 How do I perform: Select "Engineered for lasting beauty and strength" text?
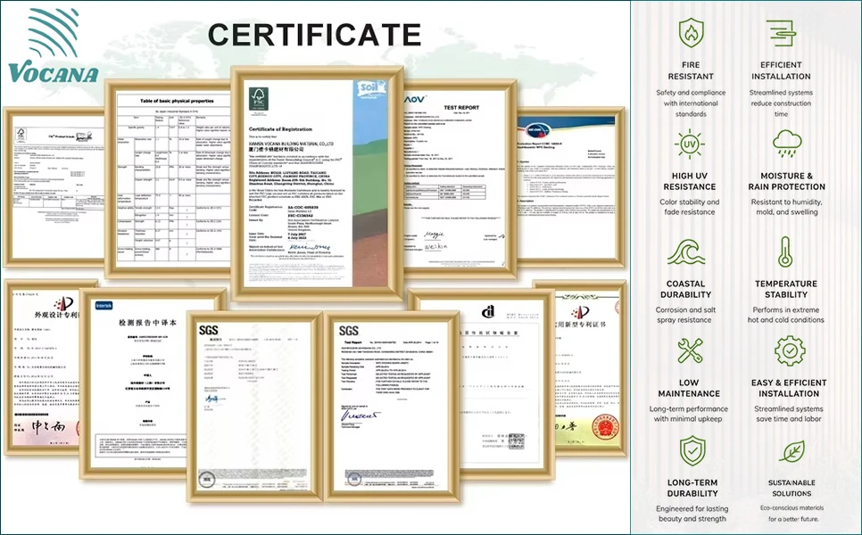point(692,514)
